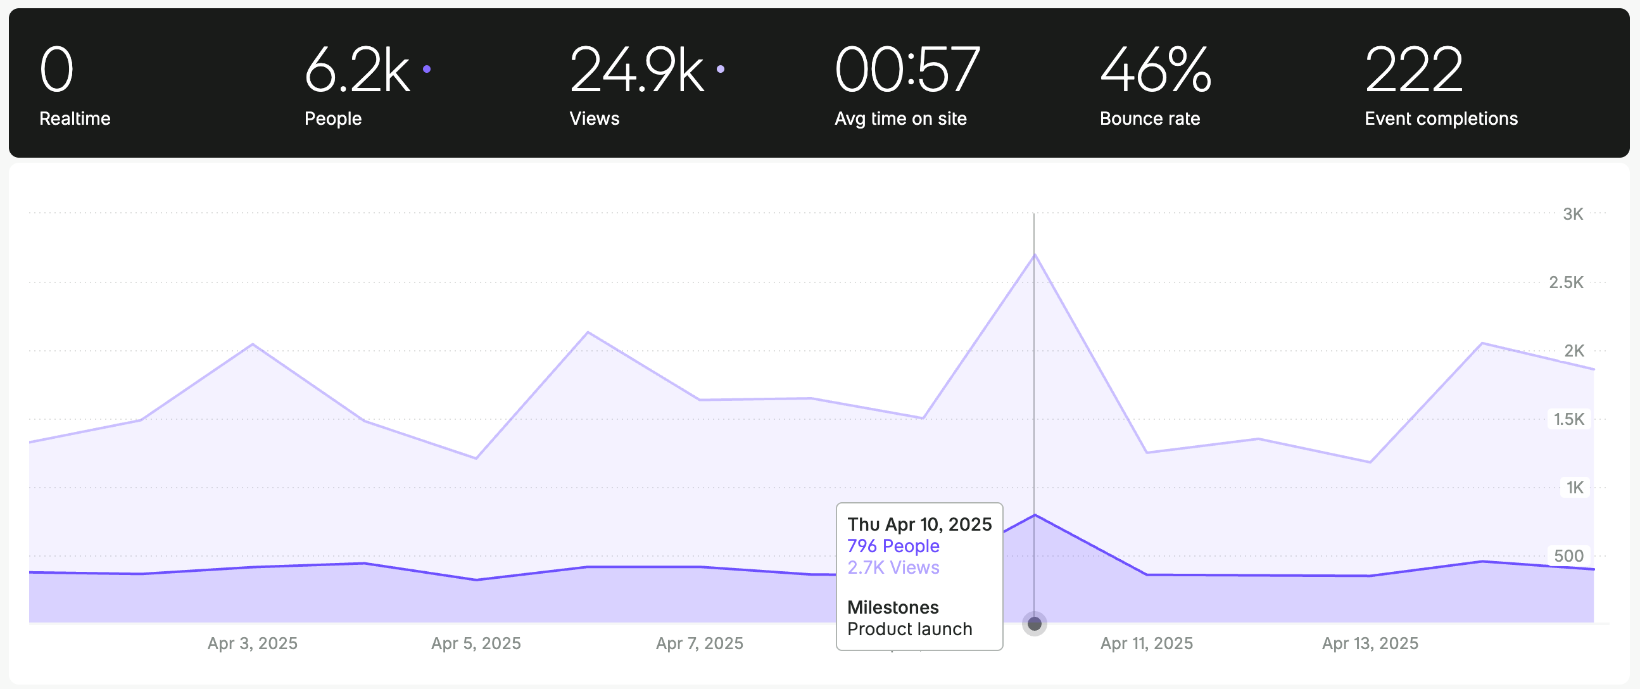Click the Milestones label inside tooltip
This screenshot has width=1640, height=689.
pyautogui.click(x=893, y=607)
